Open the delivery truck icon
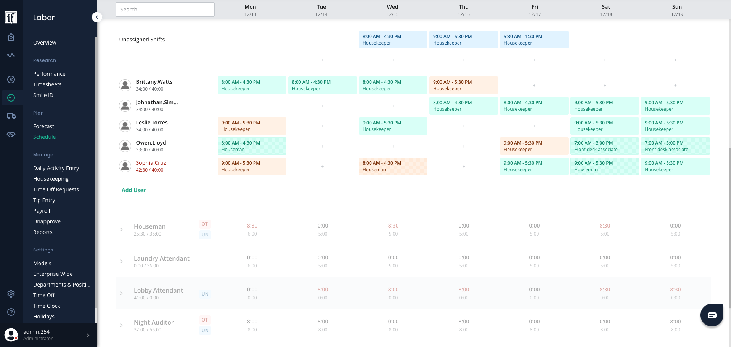Viewport: 731px width, 347px height. point(11,116)
